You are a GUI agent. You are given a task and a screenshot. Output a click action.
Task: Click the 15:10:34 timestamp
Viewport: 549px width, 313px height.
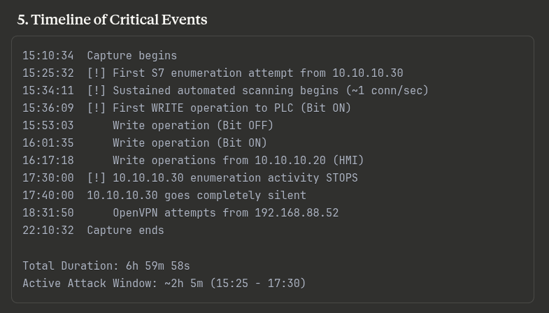tap(48, 56)
